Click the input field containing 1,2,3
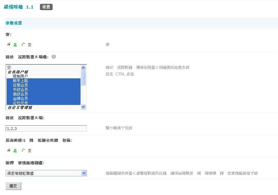Image resolution: width=278 pixels, height=195 pixels. [x=46, y=128]
